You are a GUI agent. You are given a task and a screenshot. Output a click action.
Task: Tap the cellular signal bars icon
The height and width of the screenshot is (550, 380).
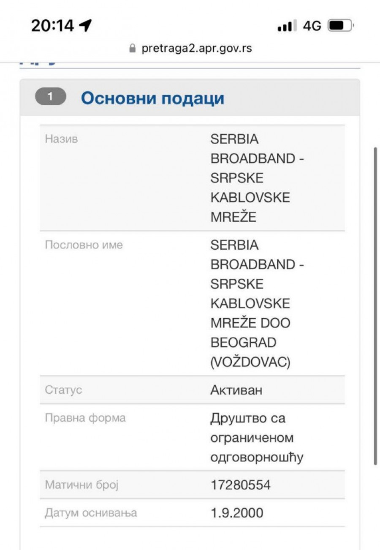pyautogui.click(x=287, y=26)
